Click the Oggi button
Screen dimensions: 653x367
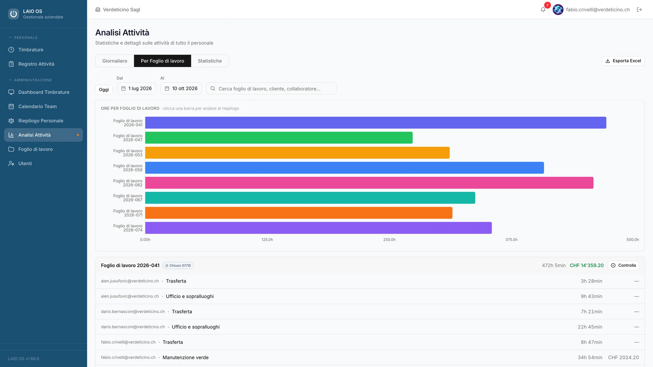104,90
